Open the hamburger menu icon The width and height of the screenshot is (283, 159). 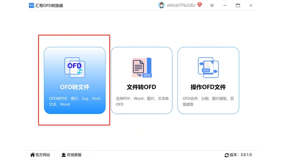212,5
